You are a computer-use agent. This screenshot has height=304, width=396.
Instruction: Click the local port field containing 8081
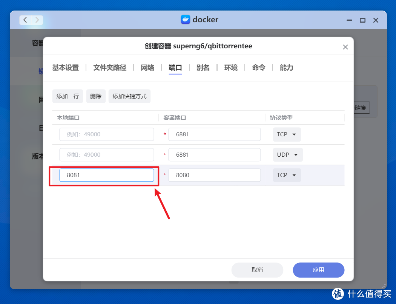click(x=107, y=175)
